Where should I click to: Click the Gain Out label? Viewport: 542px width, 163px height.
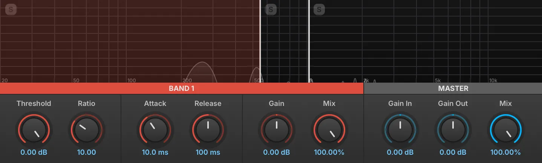453,103
